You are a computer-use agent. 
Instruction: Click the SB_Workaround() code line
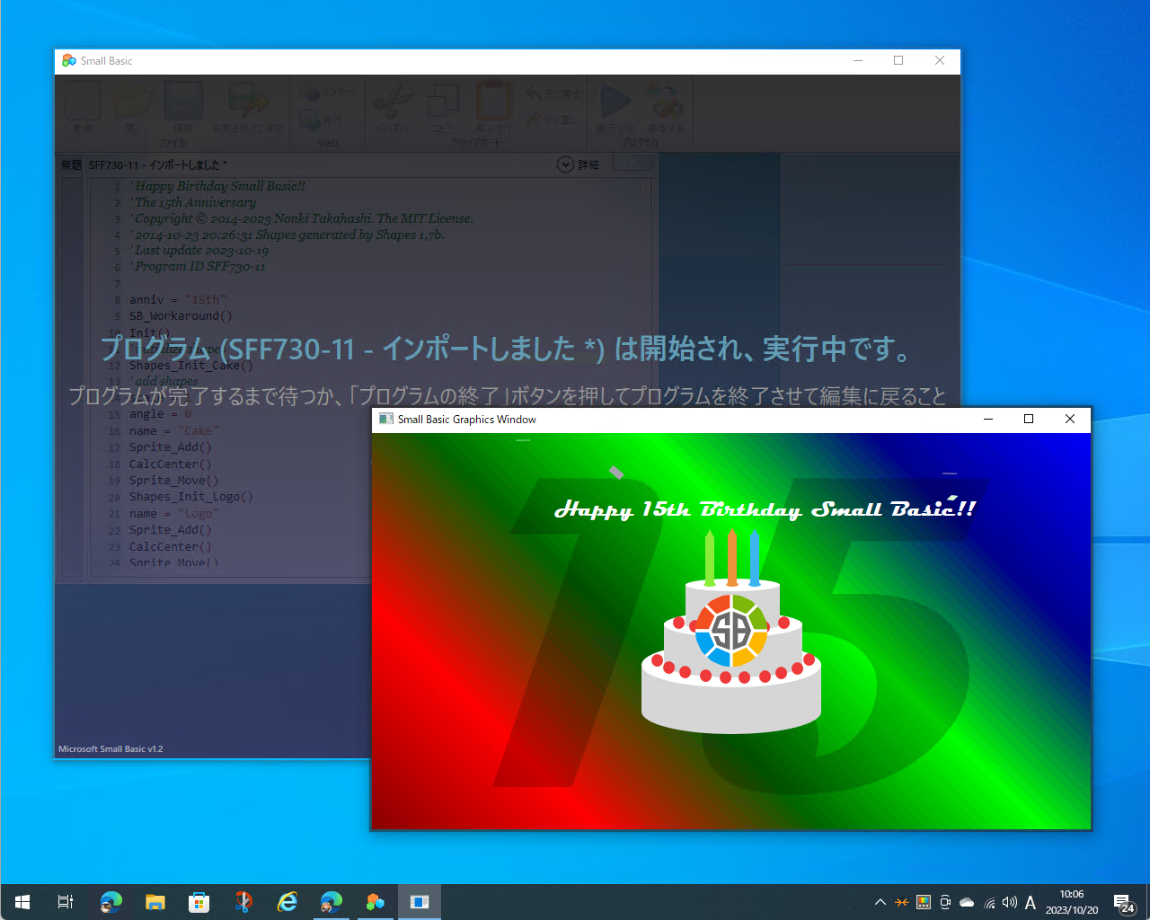coord(181,316)
